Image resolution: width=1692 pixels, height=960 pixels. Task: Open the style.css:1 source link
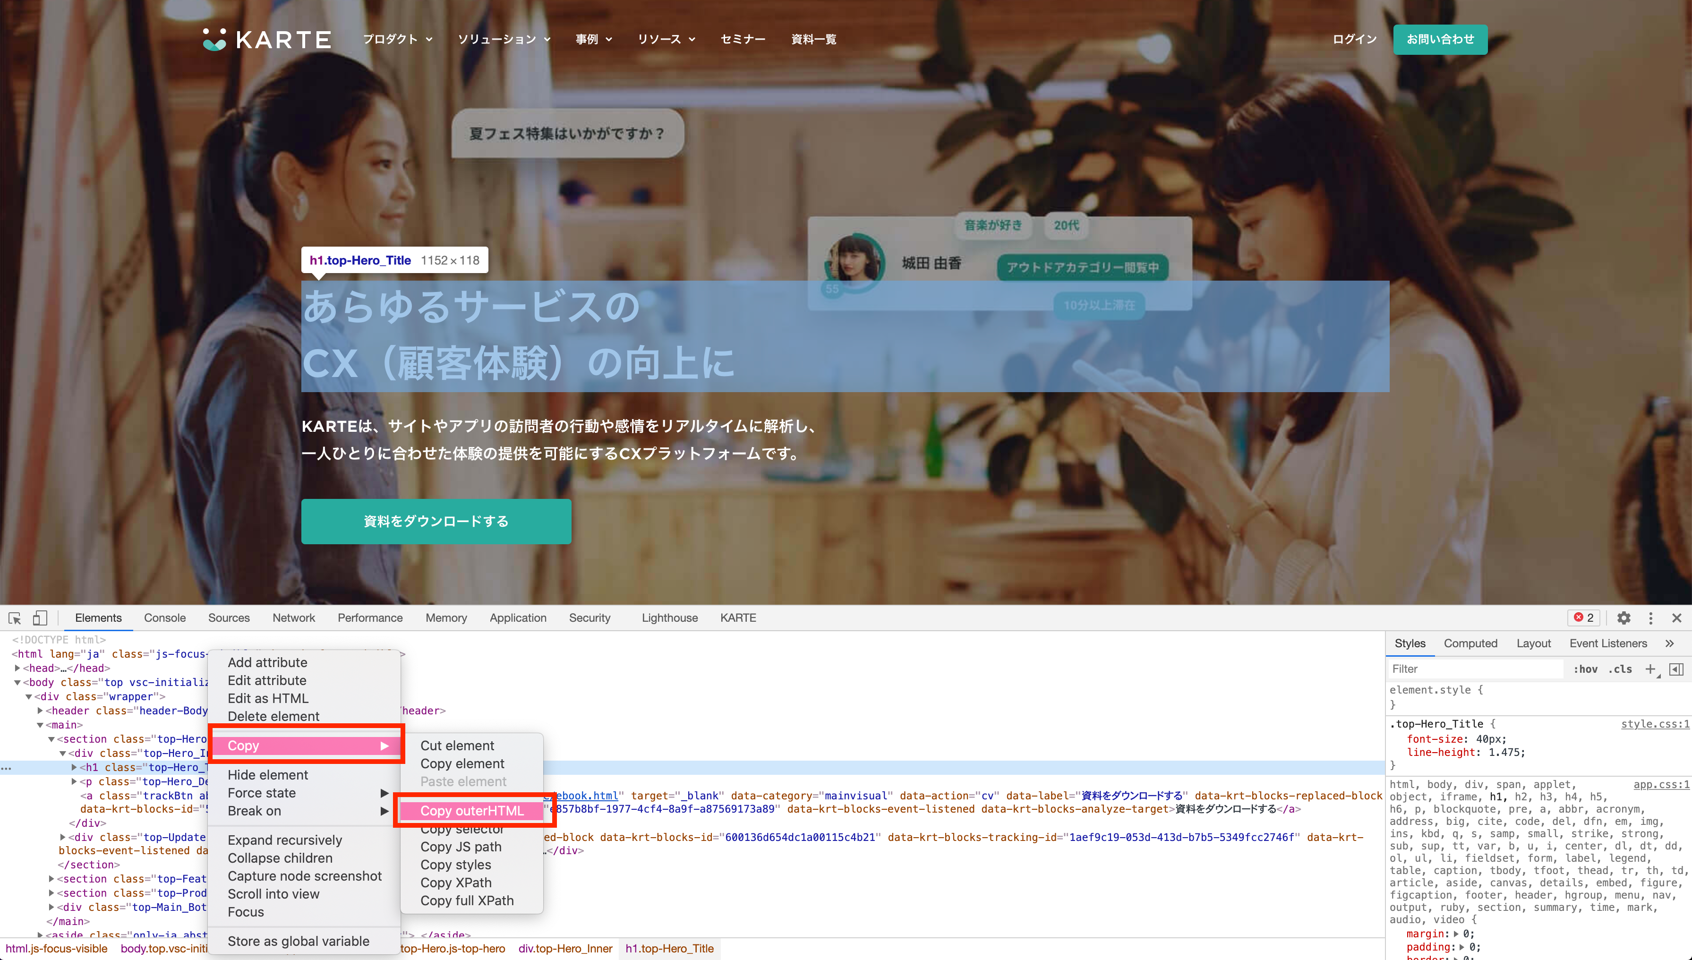pos(1655,724)
